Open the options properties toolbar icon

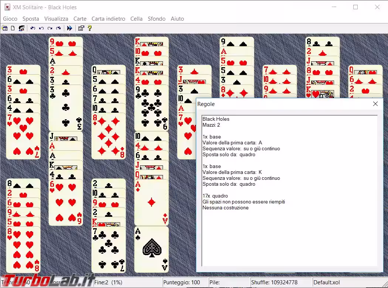[81, 28]
